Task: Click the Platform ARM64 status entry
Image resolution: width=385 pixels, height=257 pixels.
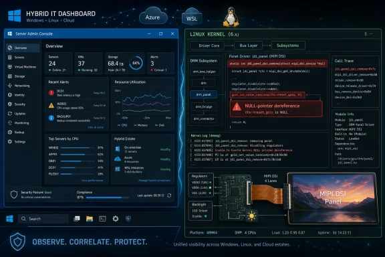Action: 204,233
